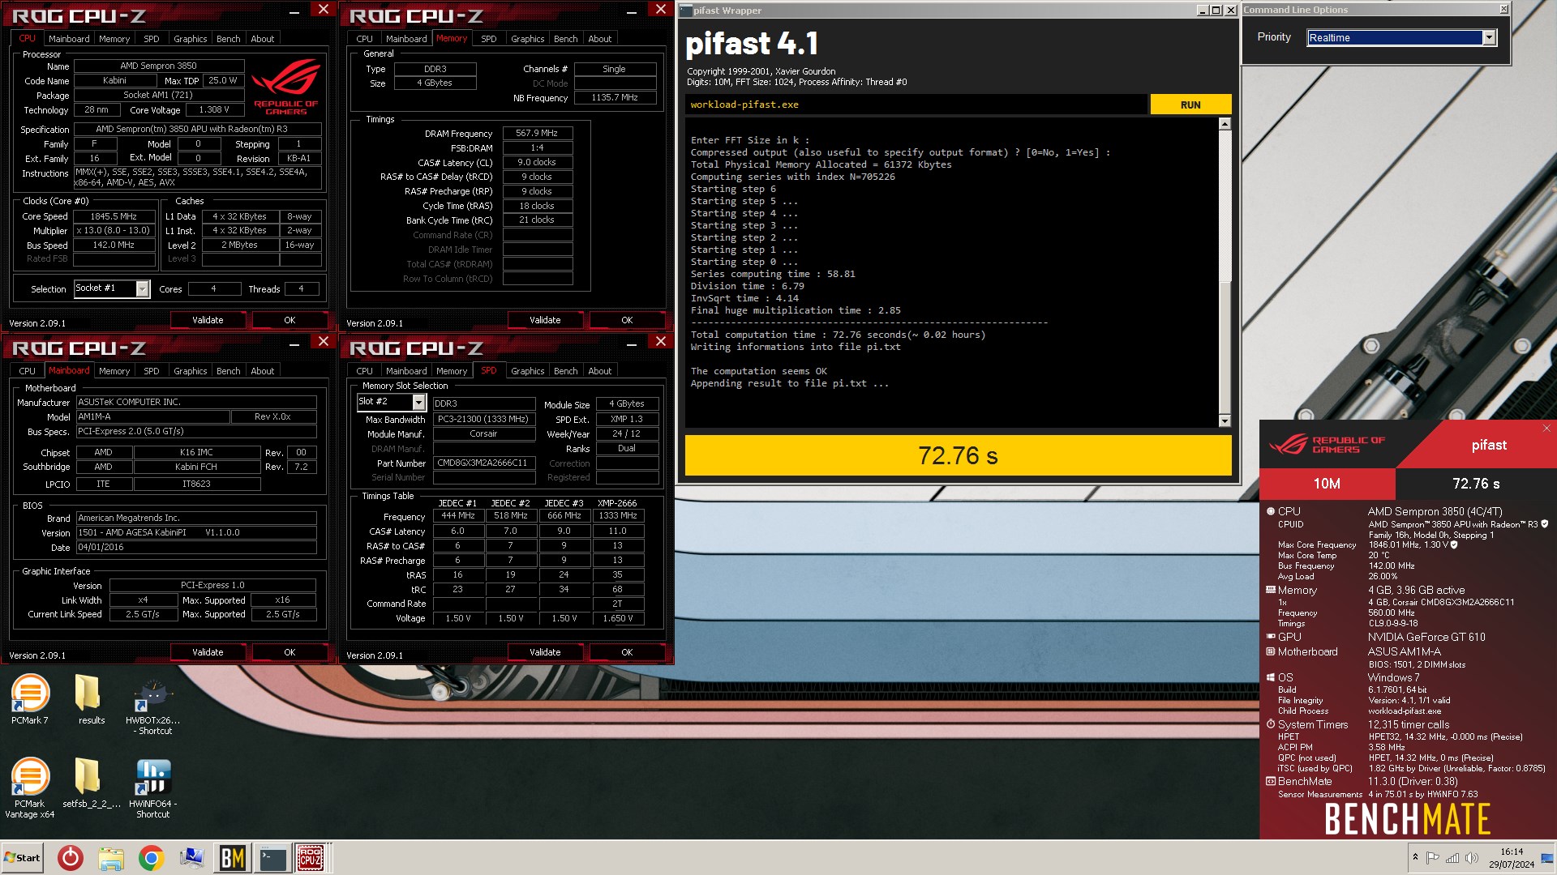Screen dimensions: 1557x875
Task: Click the network signal tray icon
Action: pos(1452,858)
